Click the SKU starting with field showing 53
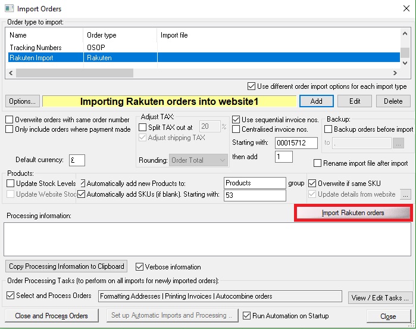The image size is (416, 329). coord(255,195)
